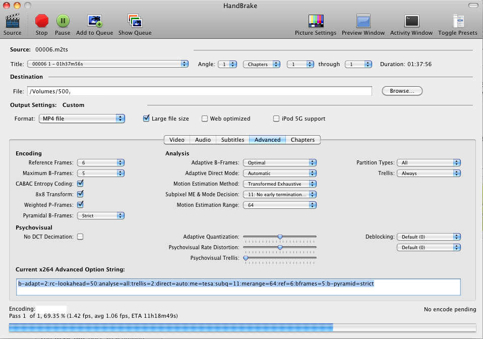This screenshot has width=483, height=339.
Task: Open Maximum B-Frames dropdown
Action: 101,173
